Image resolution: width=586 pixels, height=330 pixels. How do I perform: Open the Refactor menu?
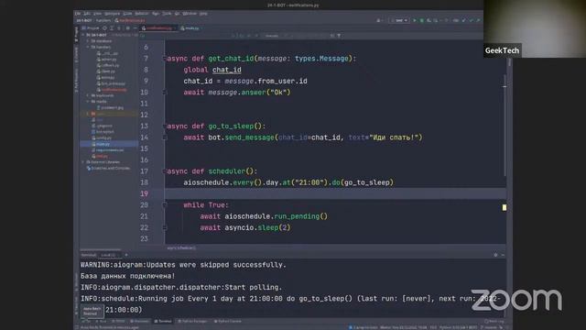tap(142, 14)
